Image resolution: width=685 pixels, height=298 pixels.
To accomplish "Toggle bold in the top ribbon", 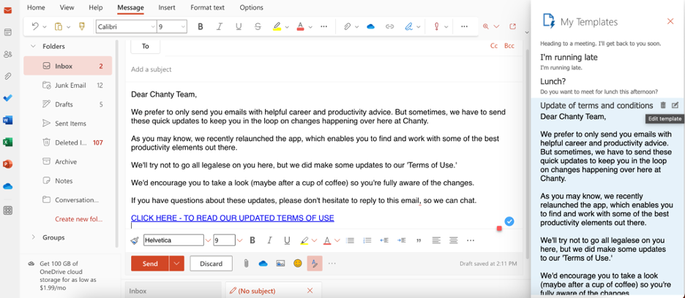I will (201, 27).
